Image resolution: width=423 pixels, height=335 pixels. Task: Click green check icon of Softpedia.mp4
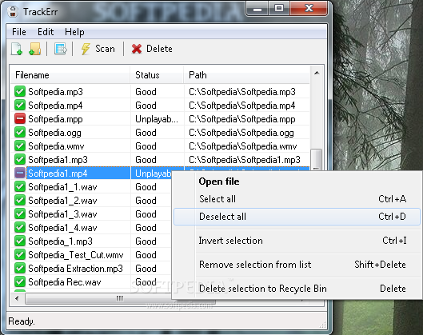point(20,105)
